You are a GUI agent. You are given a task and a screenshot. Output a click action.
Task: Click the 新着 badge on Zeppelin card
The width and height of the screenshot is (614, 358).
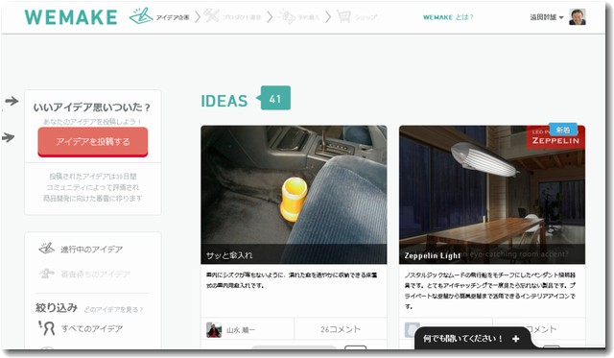[x=563, y=130]
